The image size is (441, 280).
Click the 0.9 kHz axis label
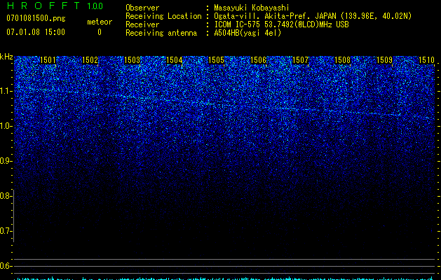[6, 161]
